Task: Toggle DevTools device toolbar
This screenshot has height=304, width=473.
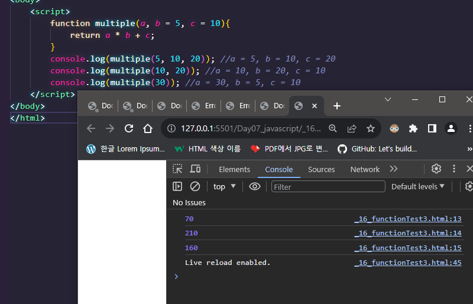Action: tap(195, 169)
